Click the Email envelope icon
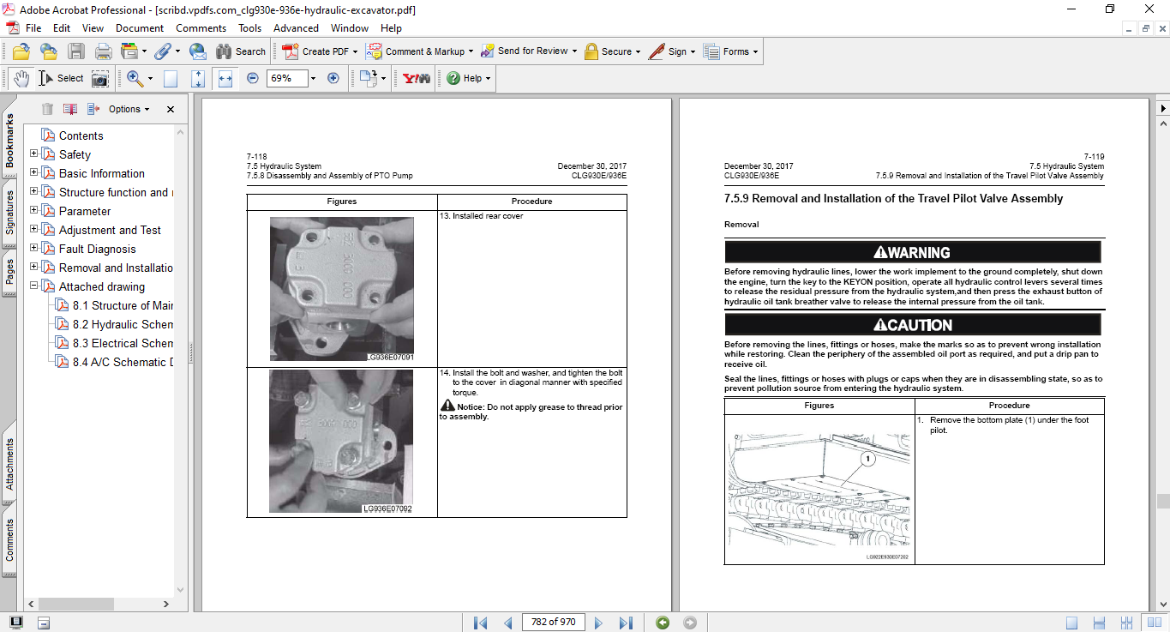1170x632 pixels. coord(197,51)
